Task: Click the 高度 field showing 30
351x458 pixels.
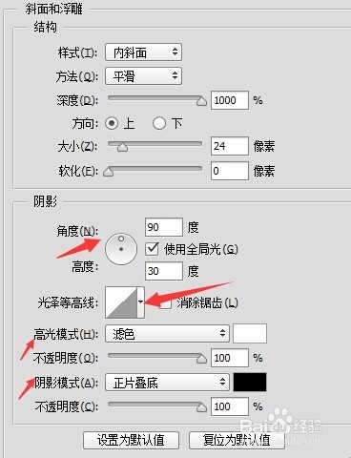Action: [164, 271]
